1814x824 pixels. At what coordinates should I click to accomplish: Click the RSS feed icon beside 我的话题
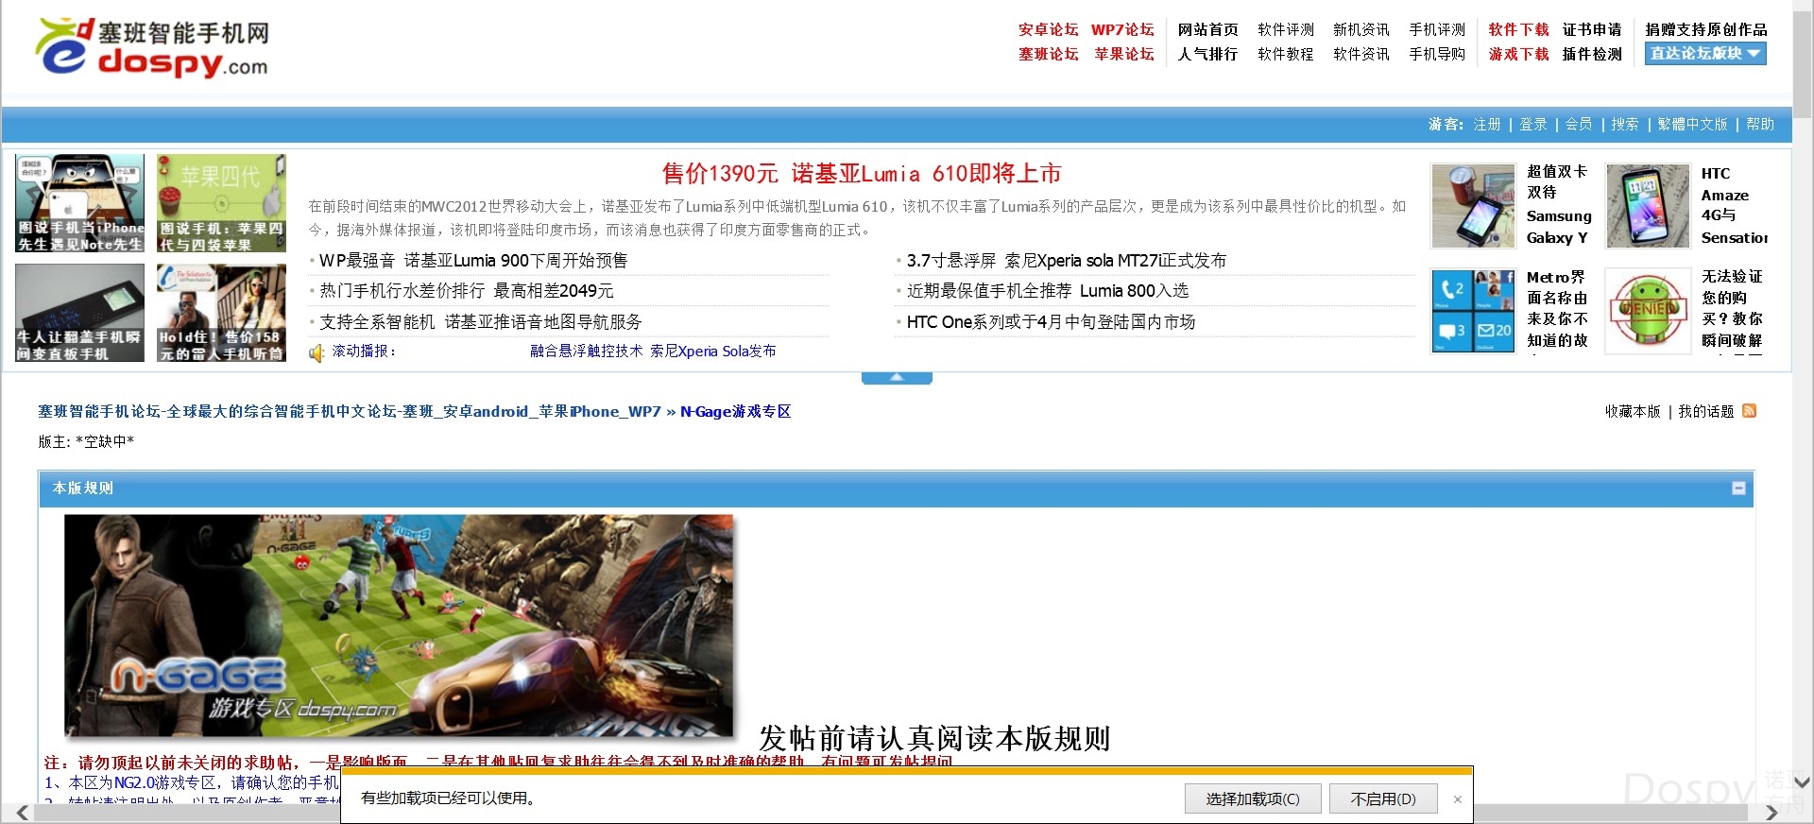point(1749,411)
